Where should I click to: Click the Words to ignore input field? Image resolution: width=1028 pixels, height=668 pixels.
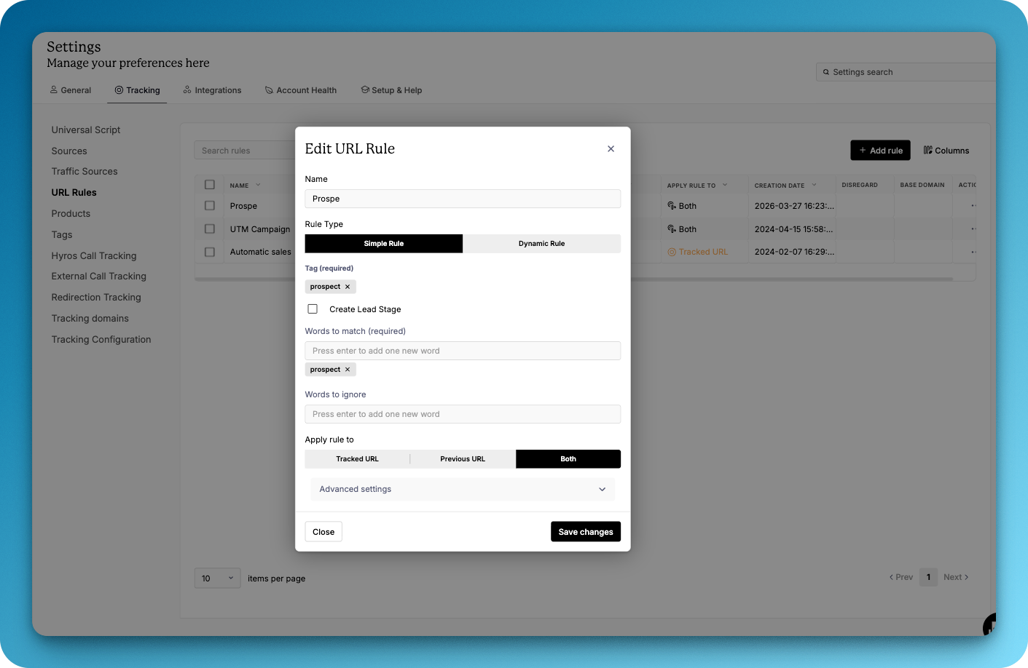463,414
